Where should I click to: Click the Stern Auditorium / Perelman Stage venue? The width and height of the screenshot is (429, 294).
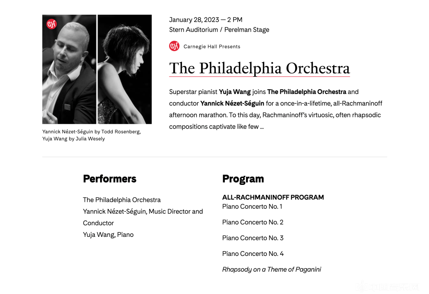coord(219,30)
